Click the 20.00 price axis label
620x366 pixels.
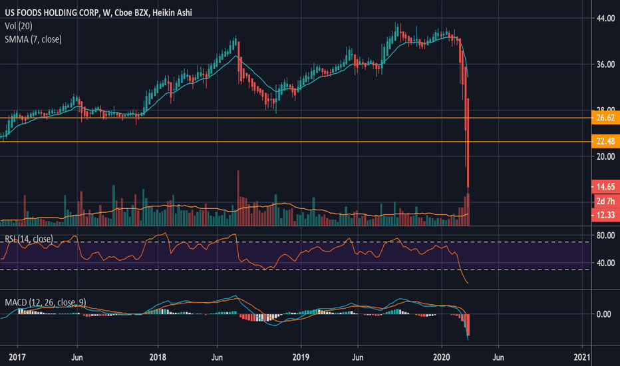[605, 156]
